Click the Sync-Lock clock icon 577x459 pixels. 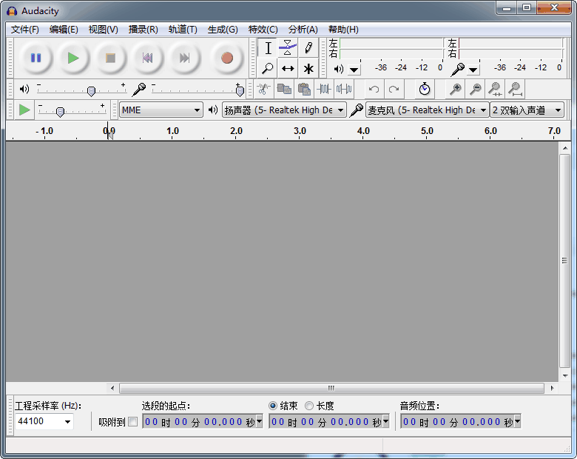tap(425, 89)
